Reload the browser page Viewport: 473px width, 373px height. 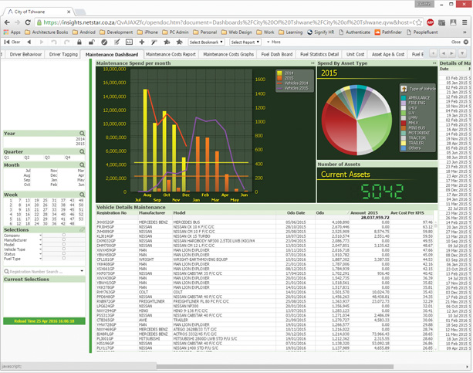point(28,22)
